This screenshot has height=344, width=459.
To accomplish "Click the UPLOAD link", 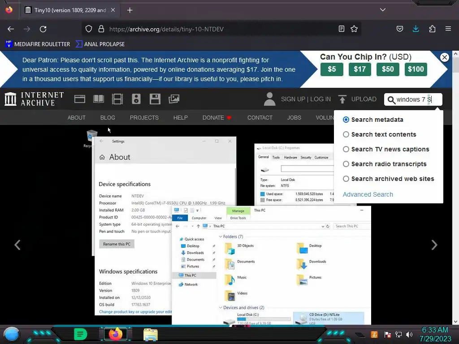I will 364,99.
